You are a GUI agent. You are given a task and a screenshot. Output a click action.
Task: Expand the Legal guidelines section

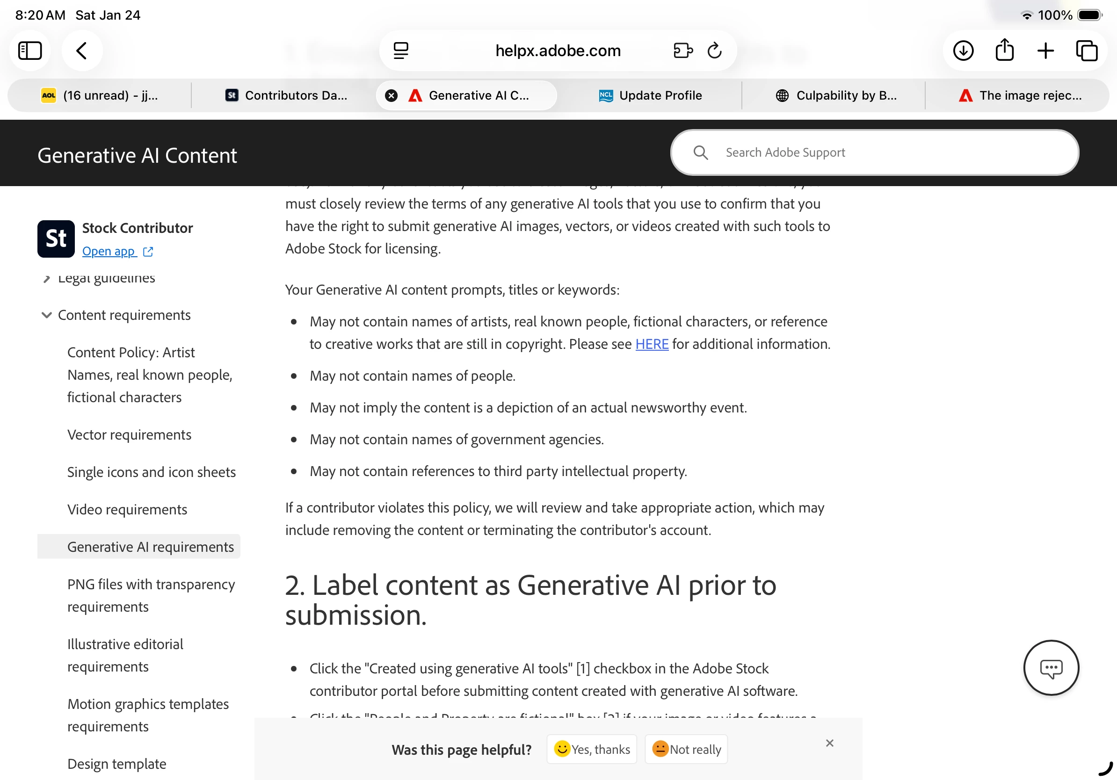pyautogui.click(x=46, y=278)
